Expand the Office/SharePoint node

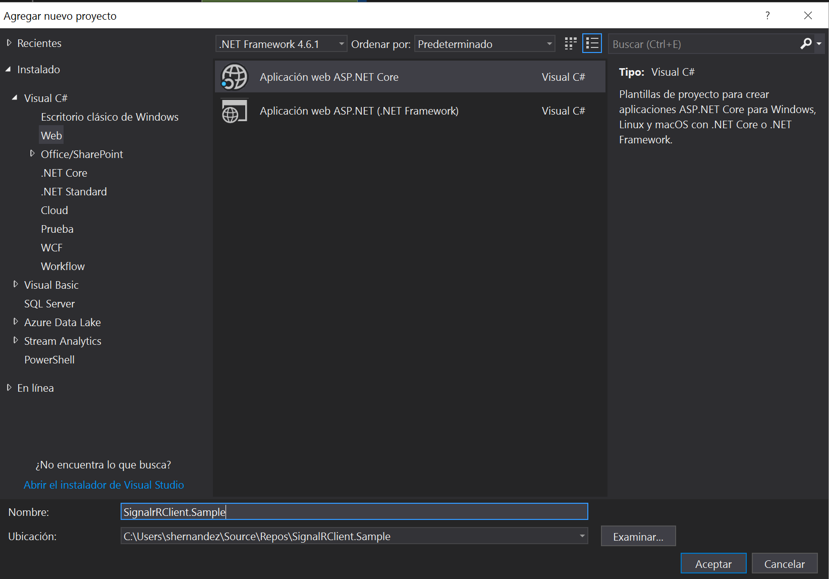click(32, 154)
